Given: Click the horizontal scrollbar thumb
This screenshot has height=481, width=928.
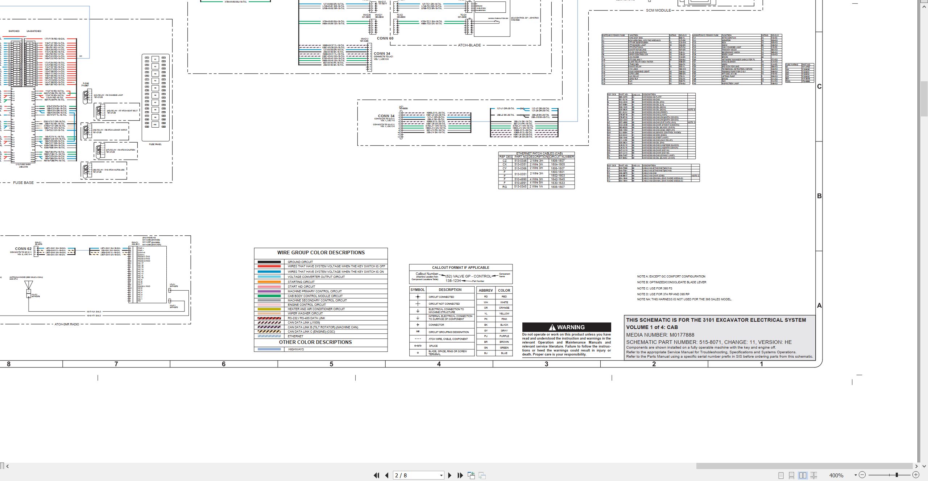Looking at the screenshot, I should (804, 466).
